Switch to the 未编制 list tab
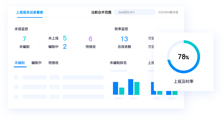Viewport: 224px width, 120px height. click(x=20, y=63)
